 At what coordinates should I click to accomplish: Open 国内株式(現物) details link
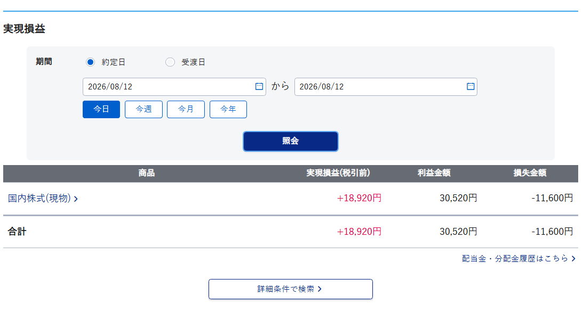[39, 198]
